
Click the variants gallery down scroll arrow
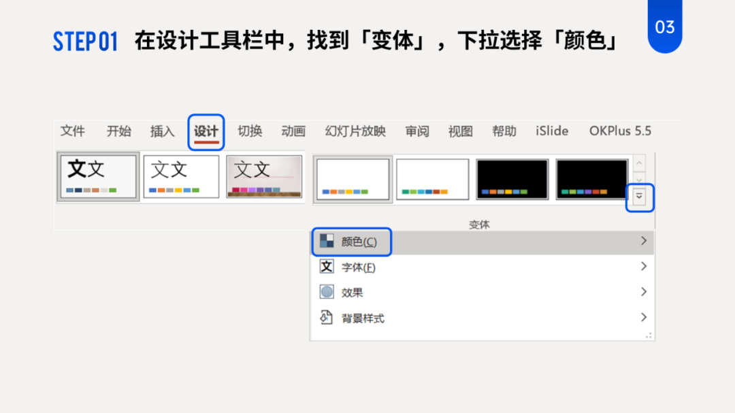tap(639, 180)
